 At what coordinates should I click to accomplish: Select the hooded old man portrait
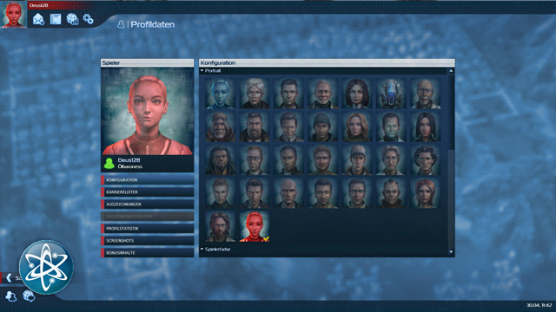pos(220,127)
